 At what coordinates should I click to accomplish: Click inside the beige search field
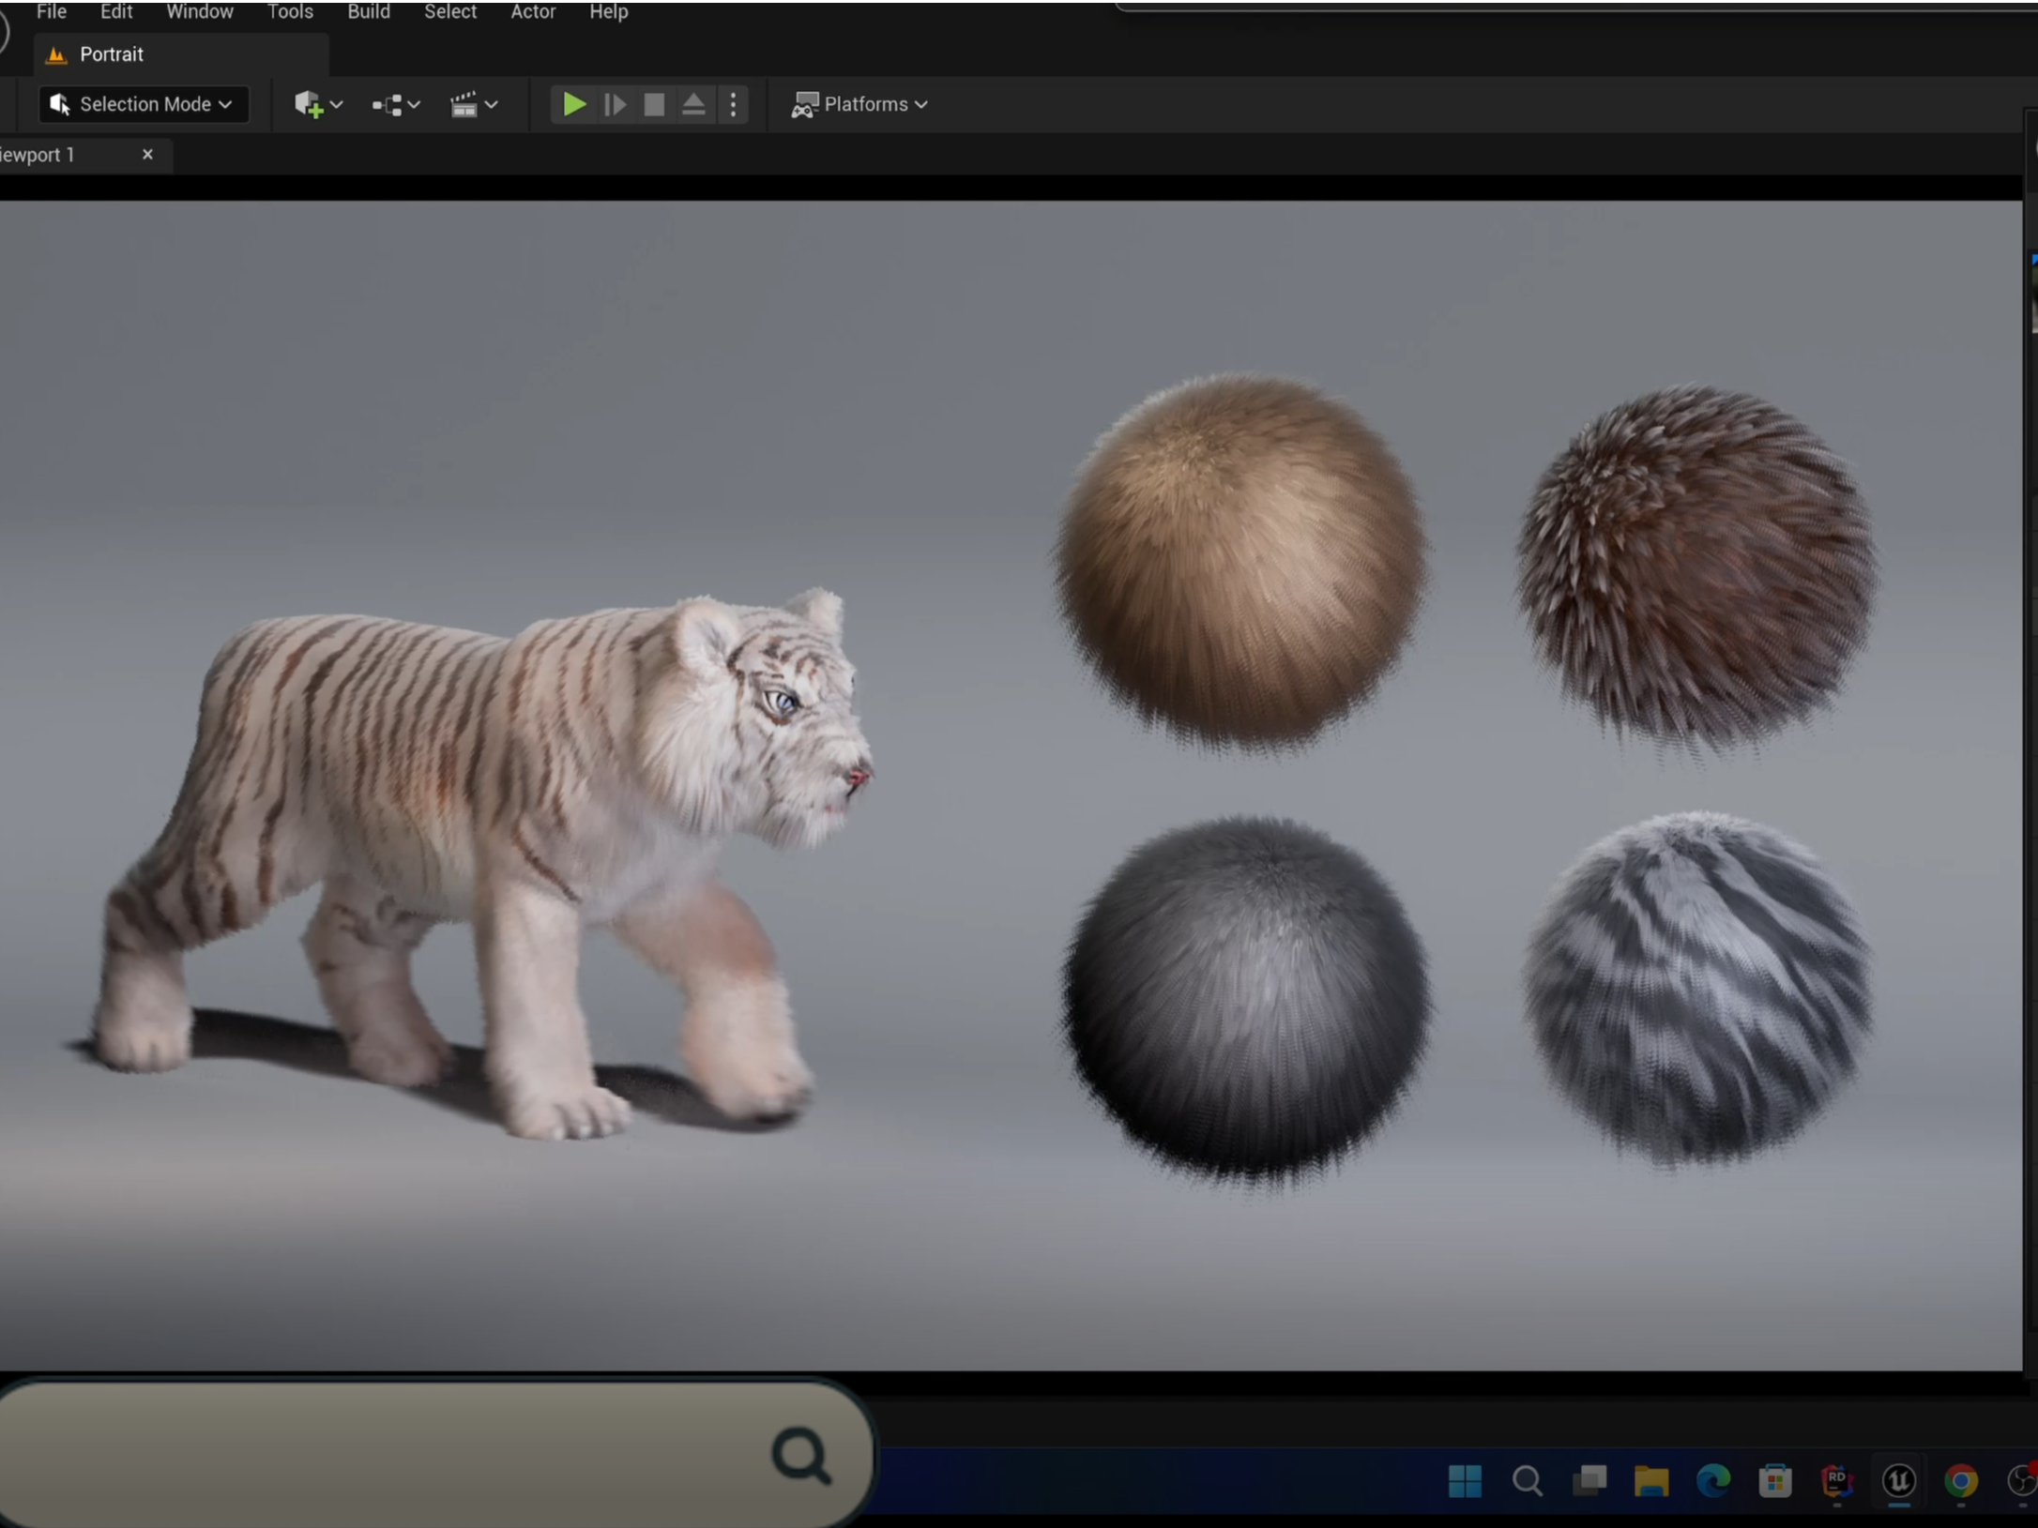click(x=375, y=1454)
